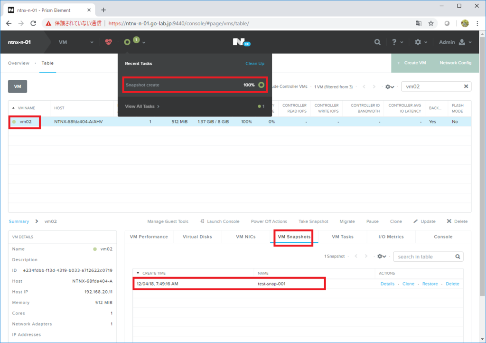Click the green recent tasks circle icon

(127, 42)
